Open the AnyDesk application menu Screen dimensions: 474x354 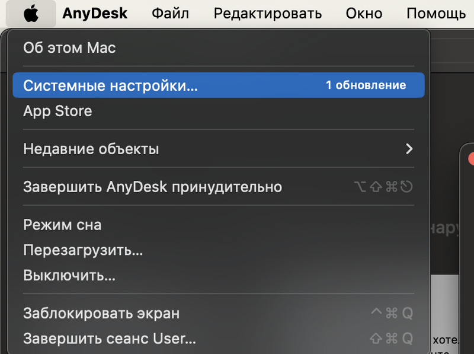click(x=95, y=13)
